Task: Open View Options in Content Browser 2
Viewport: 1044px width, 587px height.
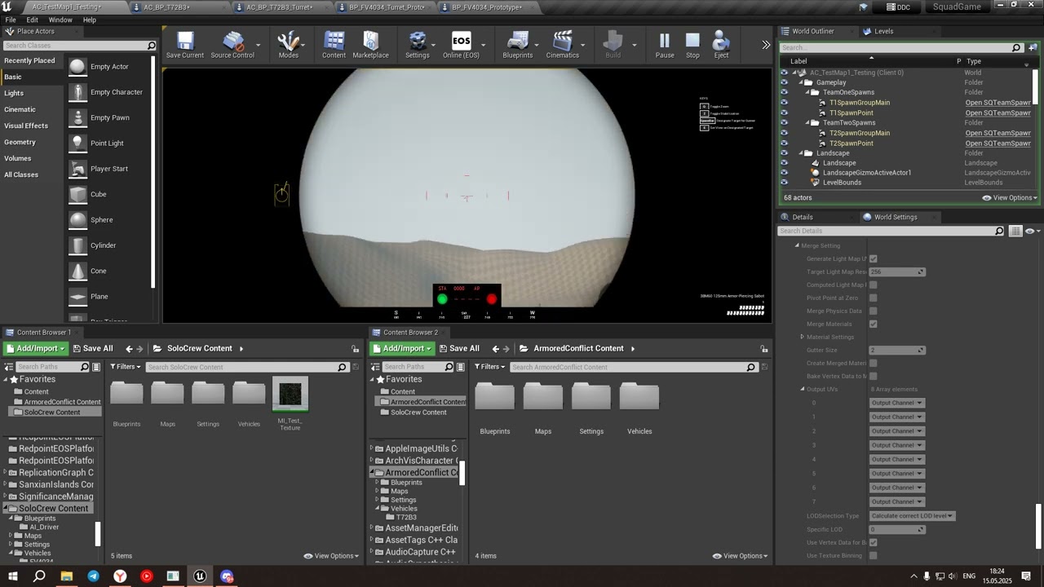Action: pos(740,556)
